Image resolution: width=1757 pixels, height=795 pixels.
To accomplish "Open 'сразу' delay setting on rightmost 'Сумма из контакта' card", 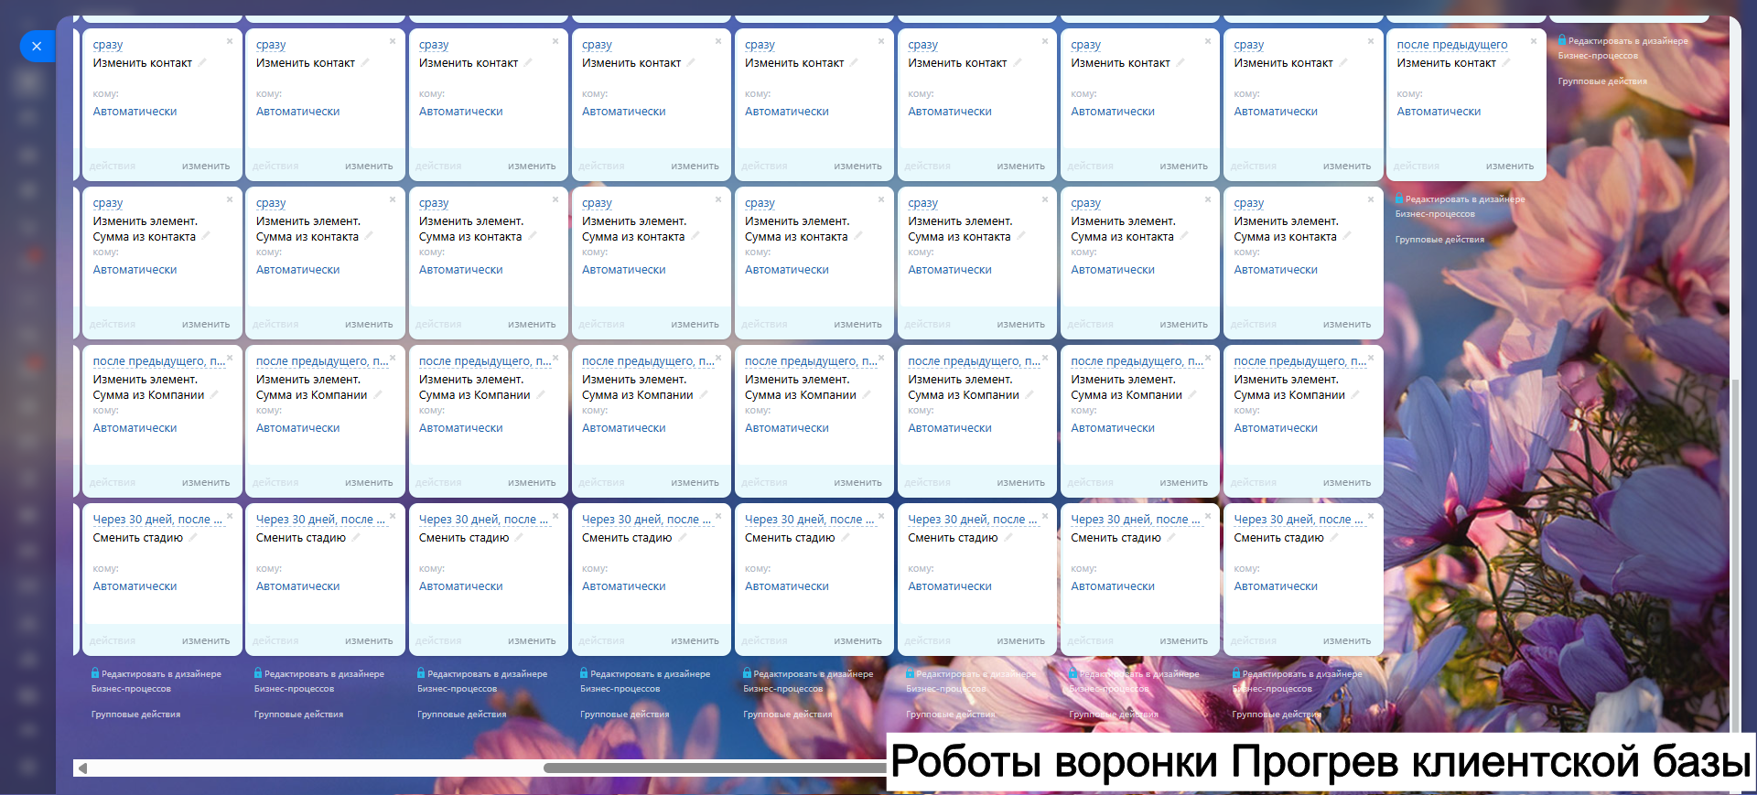I will 1248,203.
